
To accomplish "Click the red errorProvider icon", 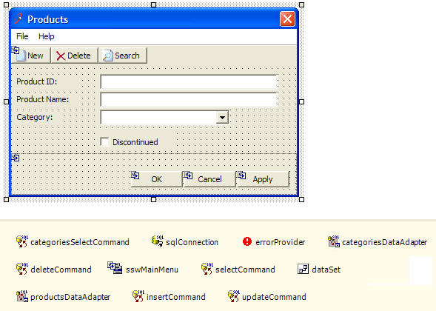I will pos(247,241).
